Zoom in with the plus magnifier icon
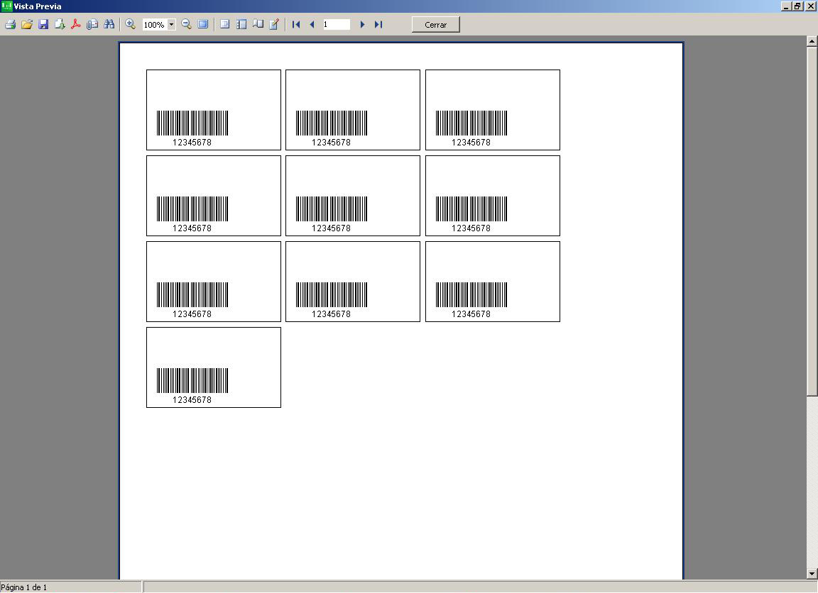 [131, 25]
